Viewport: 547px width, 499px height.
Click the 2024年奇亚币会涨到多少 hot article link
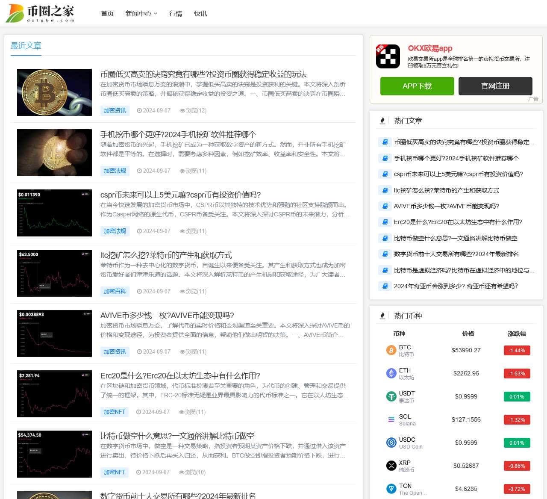tap(456, 286)
